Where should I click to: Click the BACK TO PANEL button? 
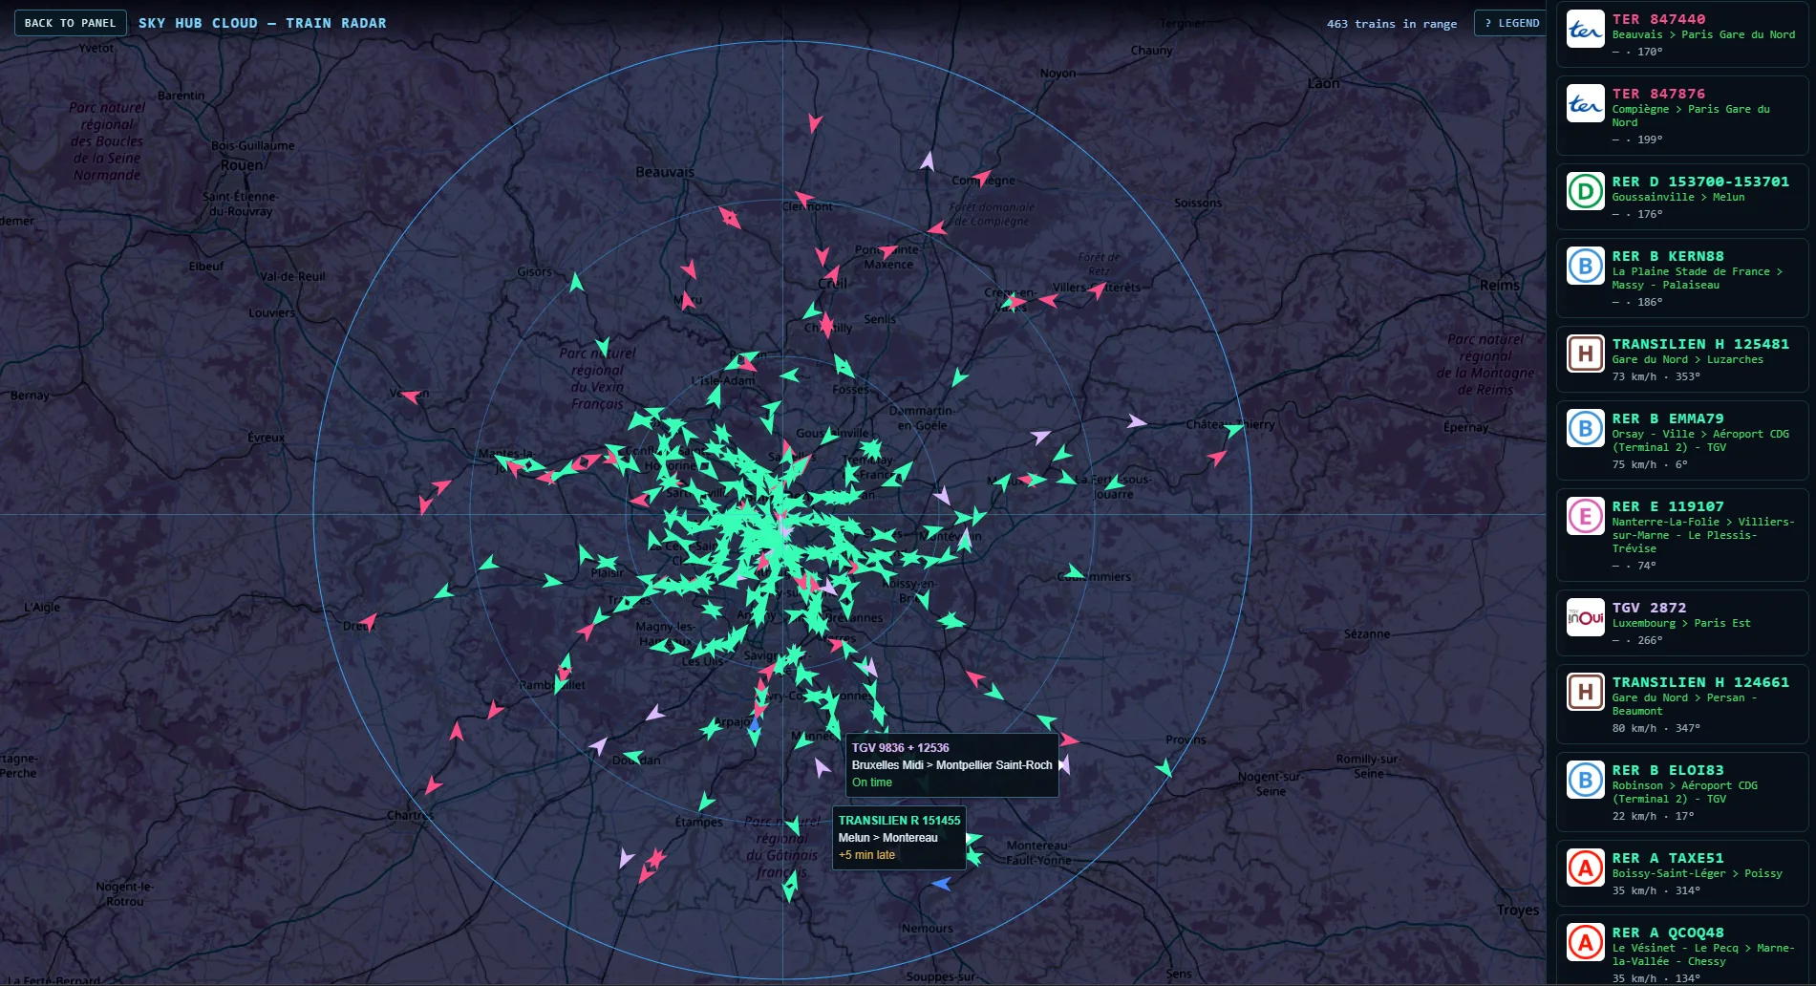pos(70,23)
